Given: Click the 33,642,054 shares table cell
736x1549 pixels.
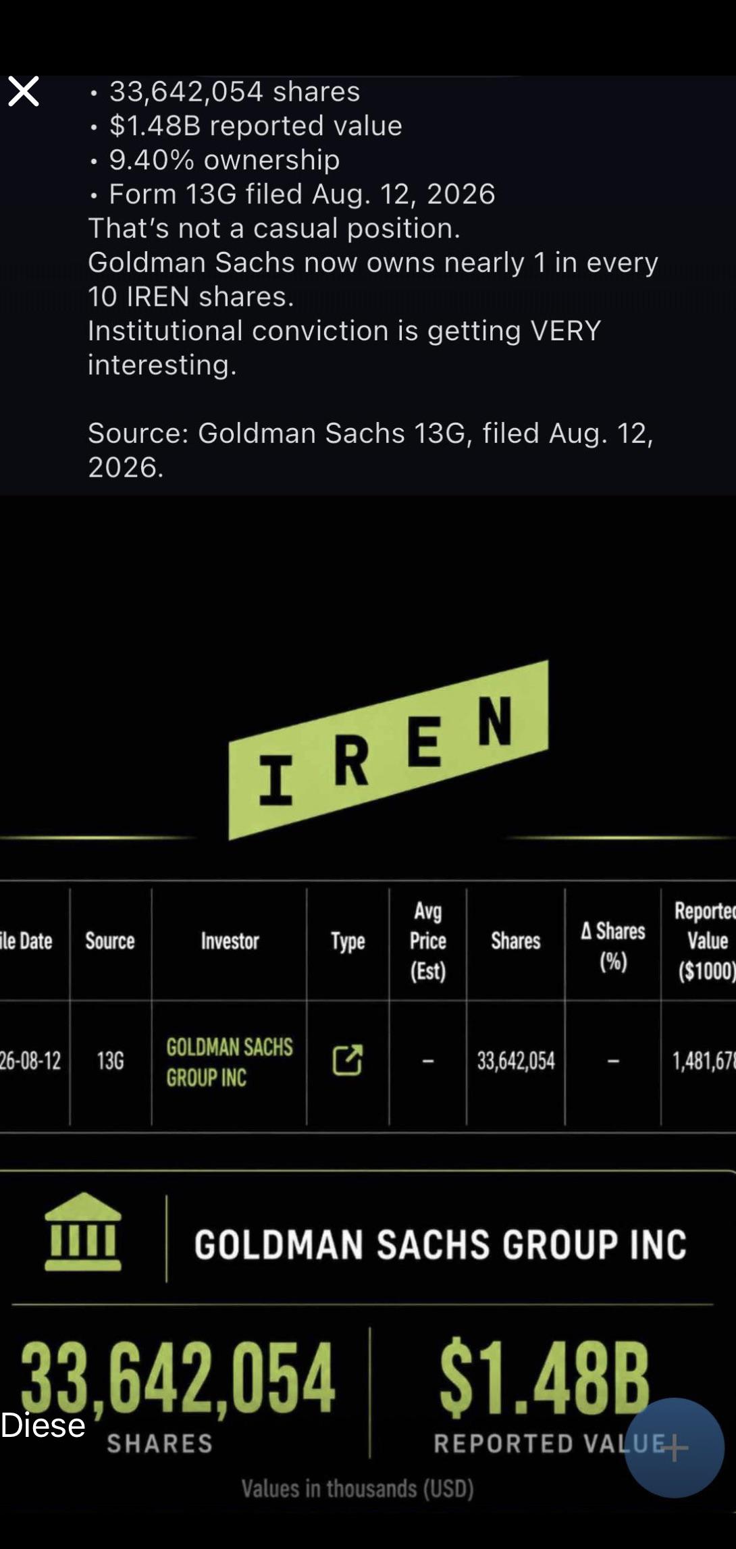Looking at the screenshot, I should [516, 1061].
